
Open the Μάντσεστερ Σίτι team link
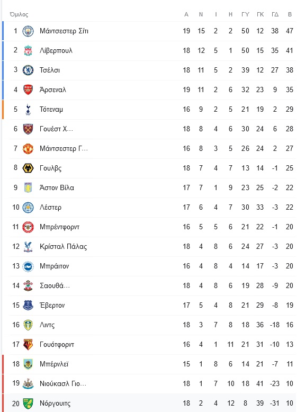click(64, 31)
